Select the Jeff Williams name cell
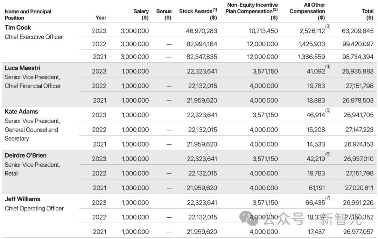Image resolution: width=378 pixels, height=239 pixels. tap(22, 199)
